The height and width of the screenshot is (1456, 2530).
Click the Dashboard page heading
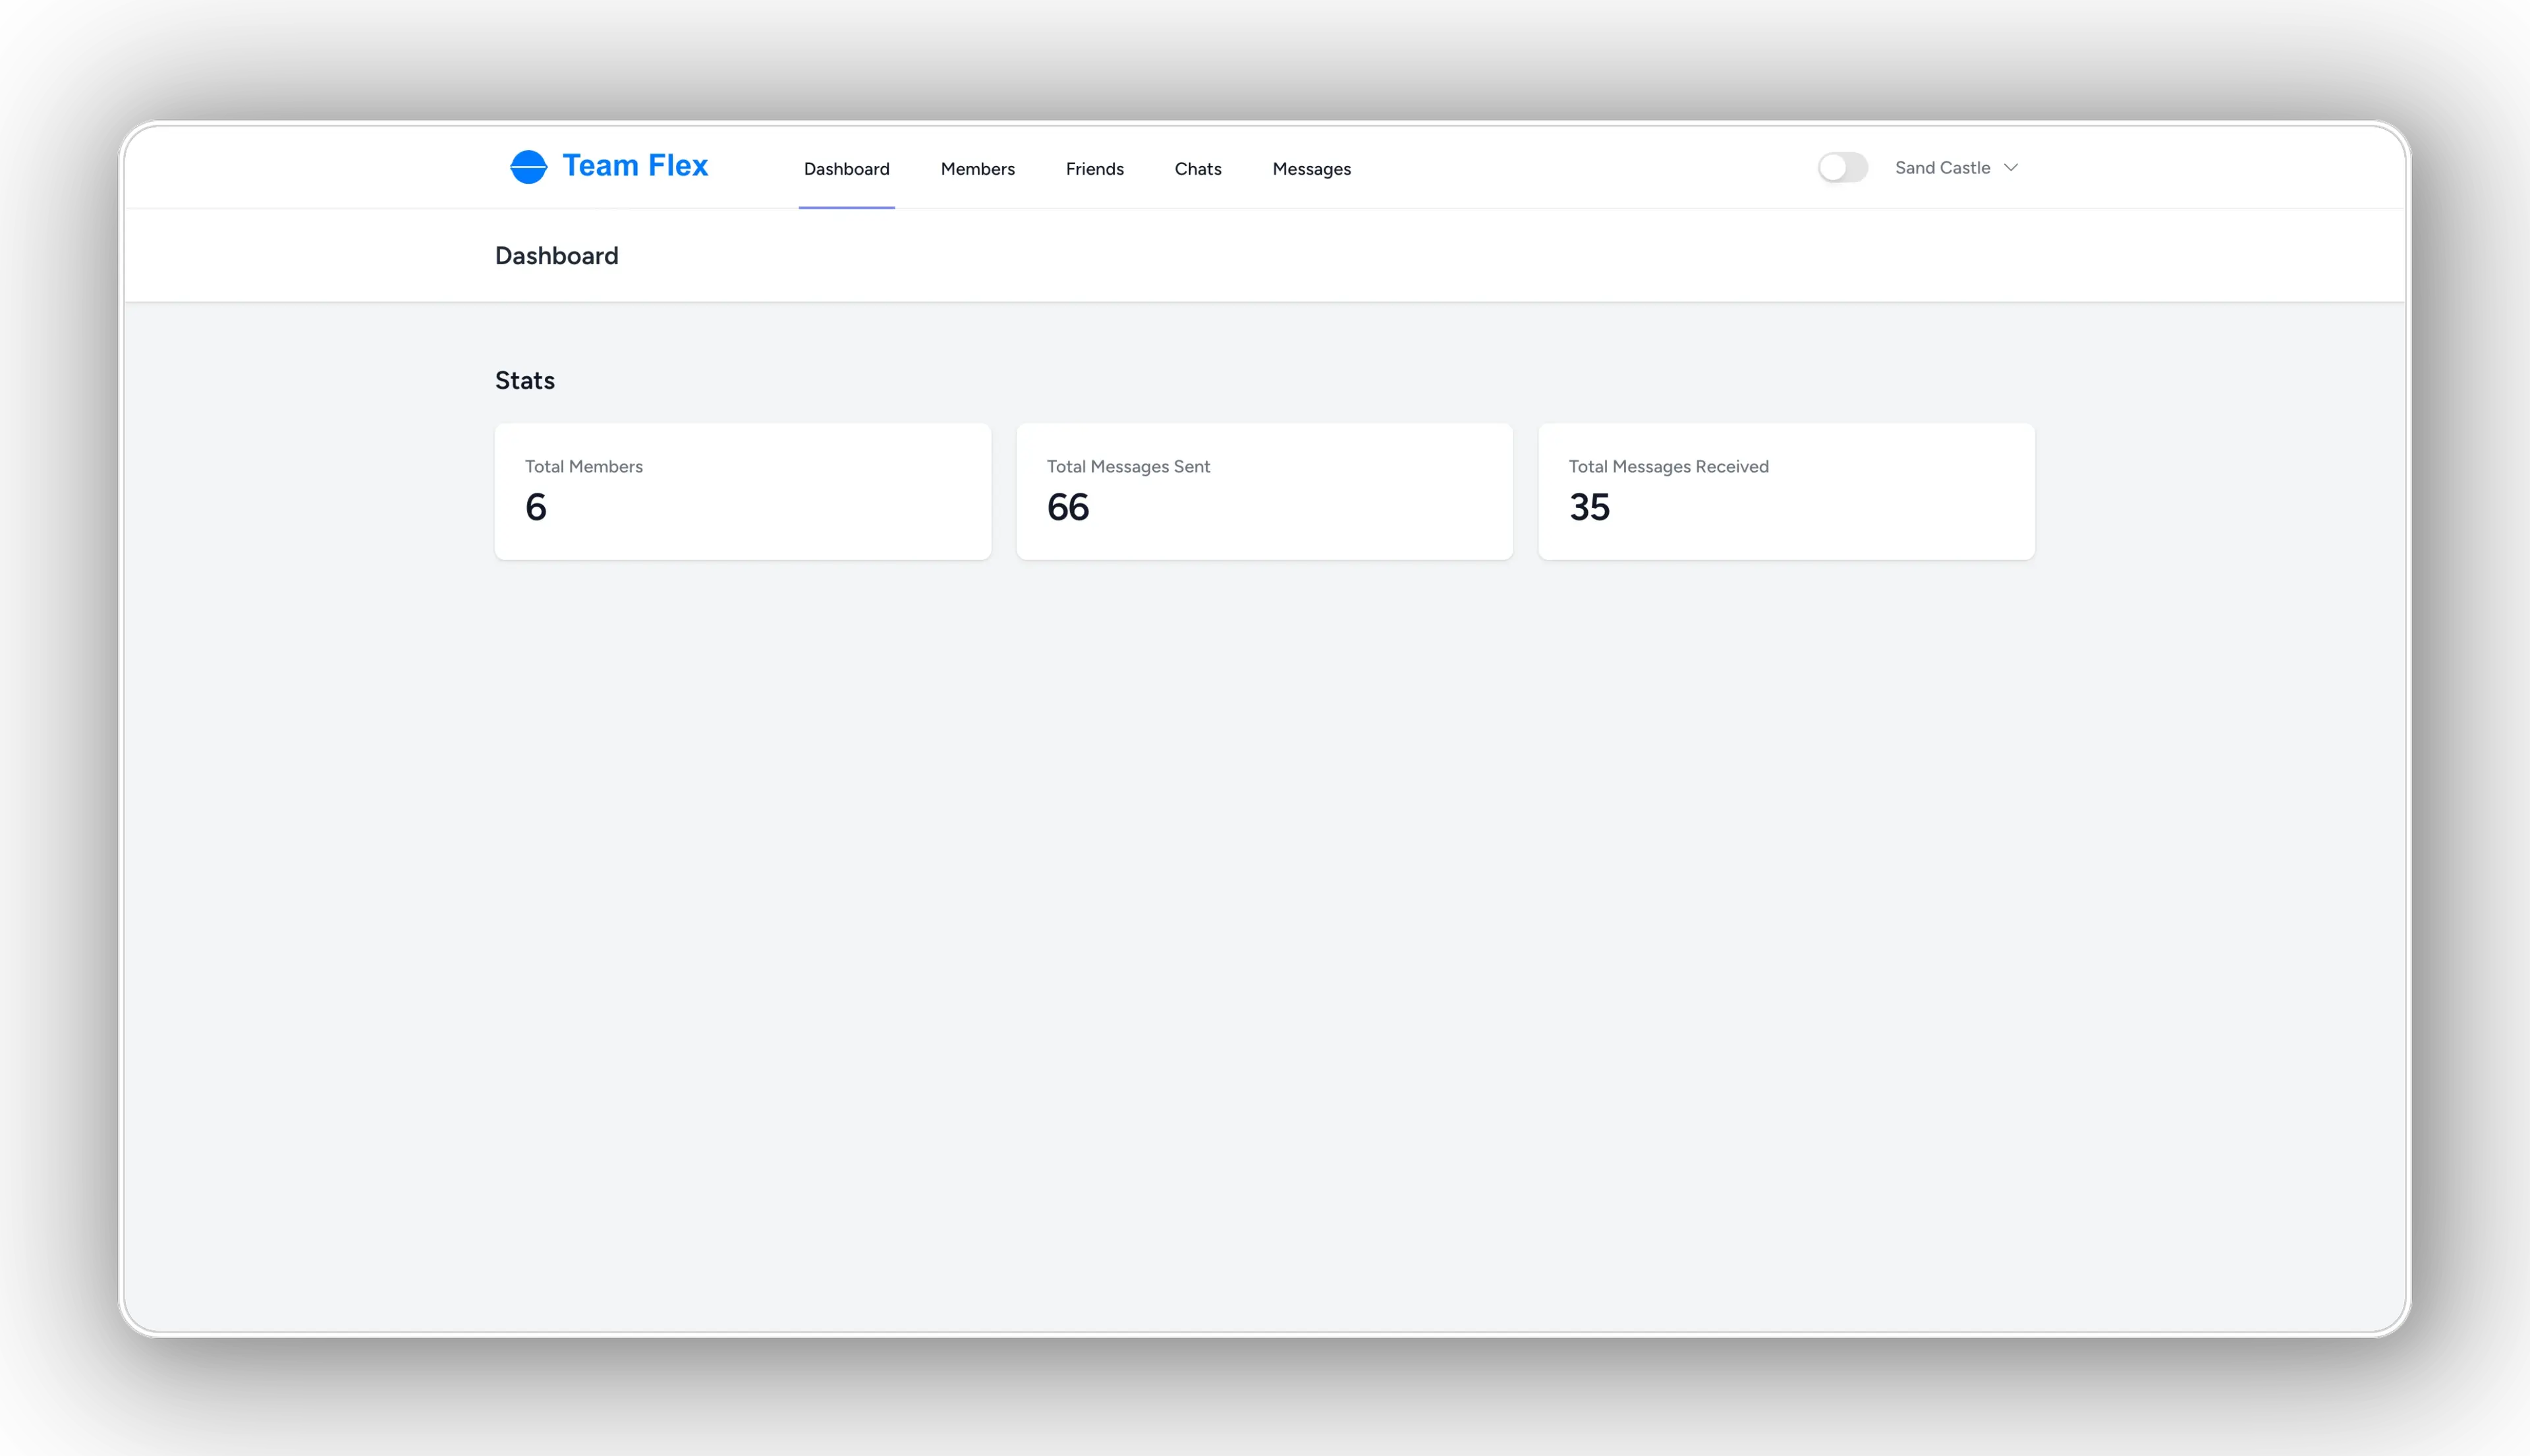[x=556, y=256]
